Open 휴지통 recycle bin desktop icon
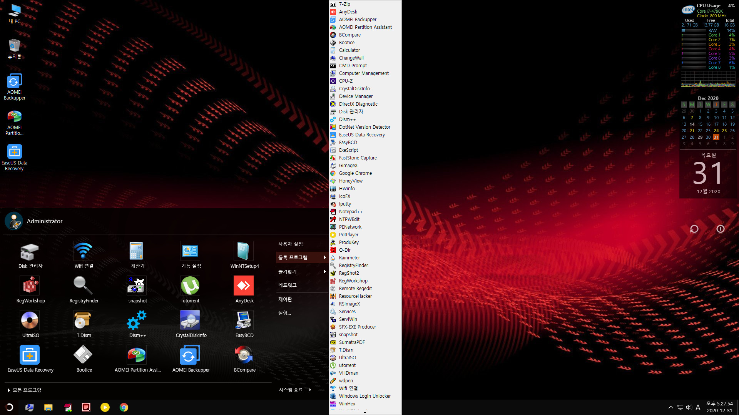 coord(15,48)
